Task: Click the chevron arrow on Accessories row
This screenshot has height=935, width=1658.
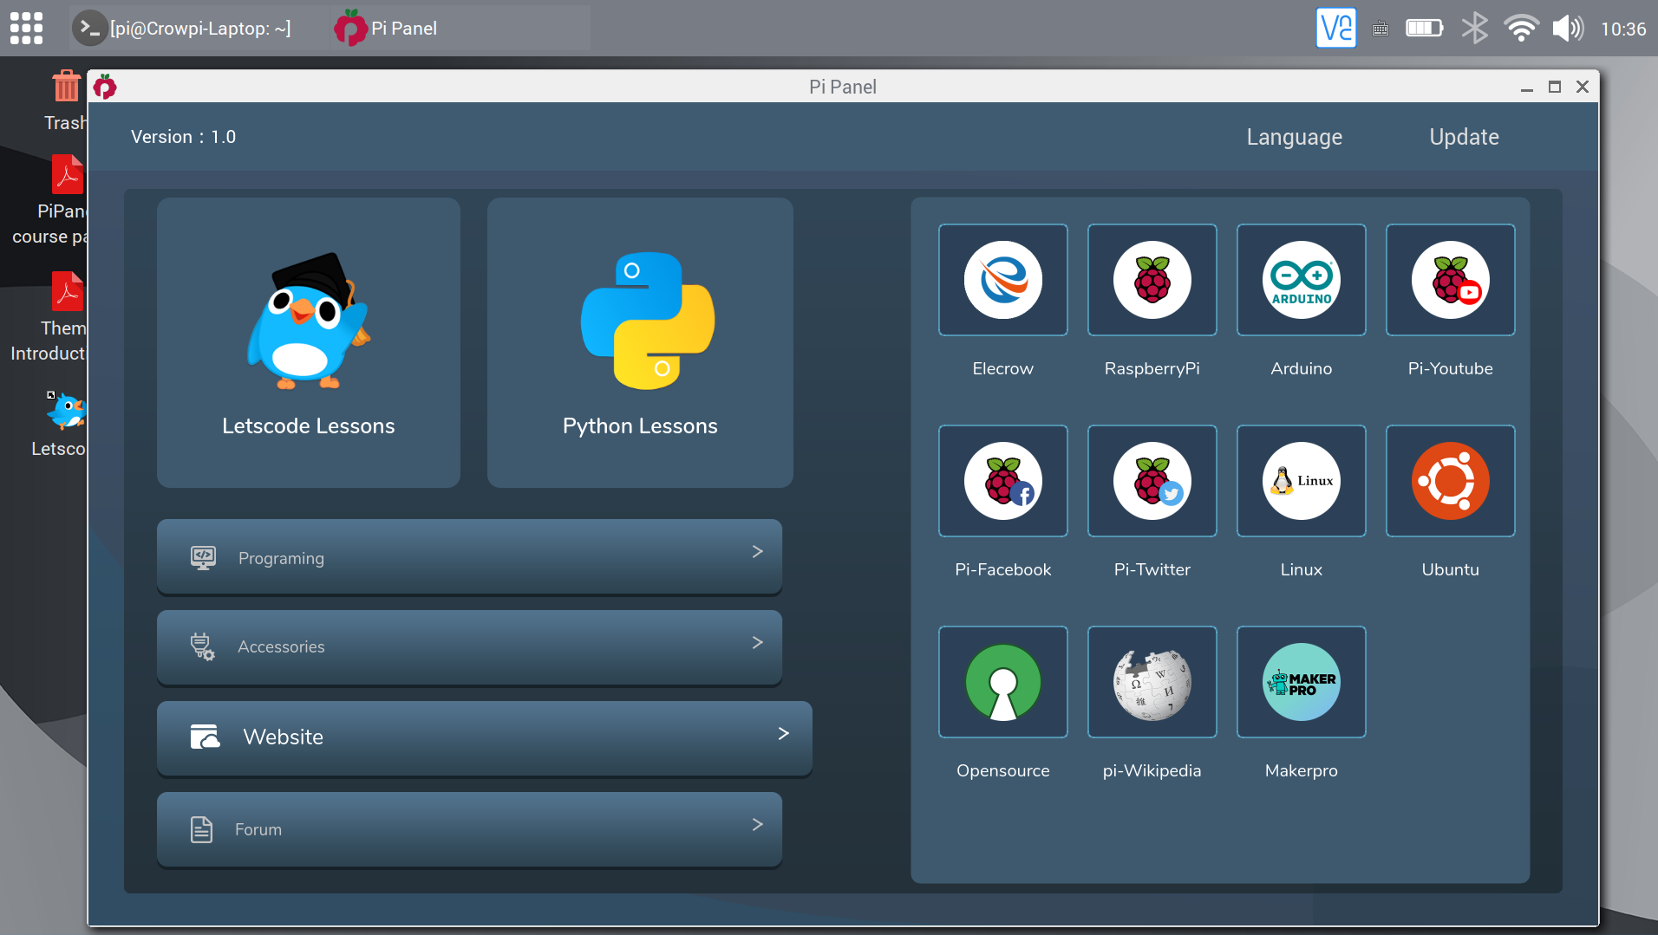Action: point(757,642)
